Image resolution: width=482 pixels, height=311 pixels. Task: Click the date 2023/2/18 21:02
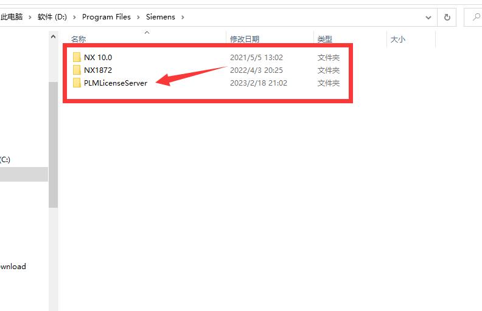click(259, 83)
